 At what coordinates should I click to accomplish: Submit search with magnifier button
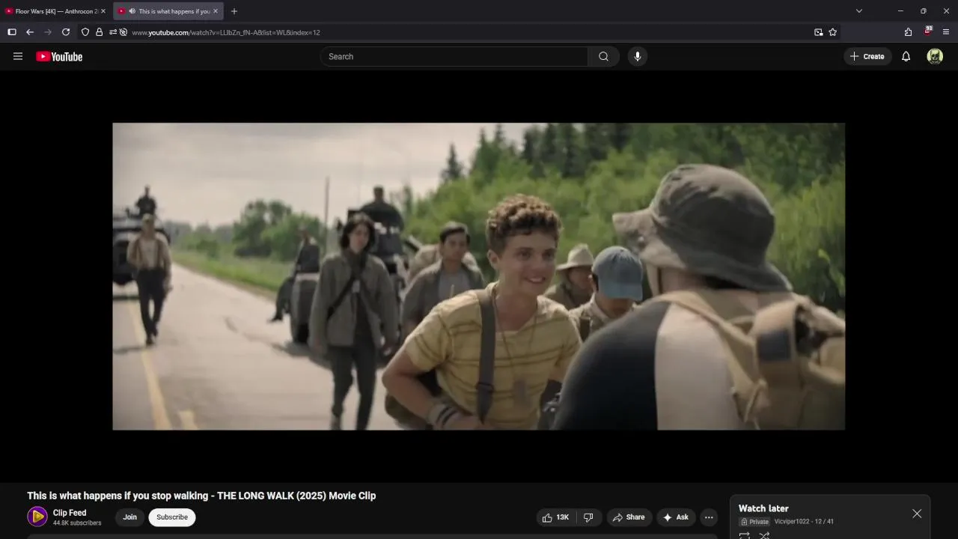(x=603, y=56)
